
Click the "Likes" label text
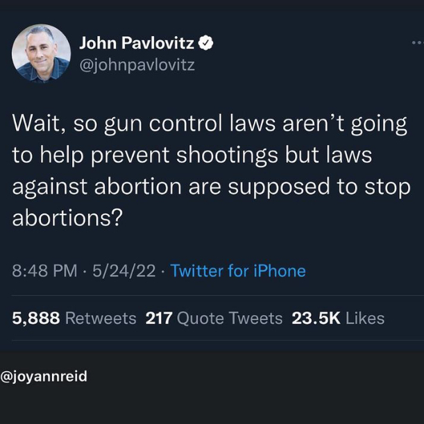[x=365, y=318]
